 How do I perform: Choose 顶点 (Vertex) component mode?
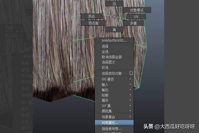click(91, 16)
